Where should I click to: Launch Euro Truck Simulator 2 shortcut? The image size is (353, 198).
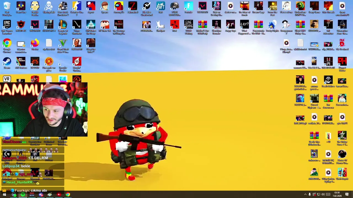(63, 9)
